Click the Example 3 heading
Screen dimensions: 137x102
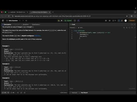(6, 78)
